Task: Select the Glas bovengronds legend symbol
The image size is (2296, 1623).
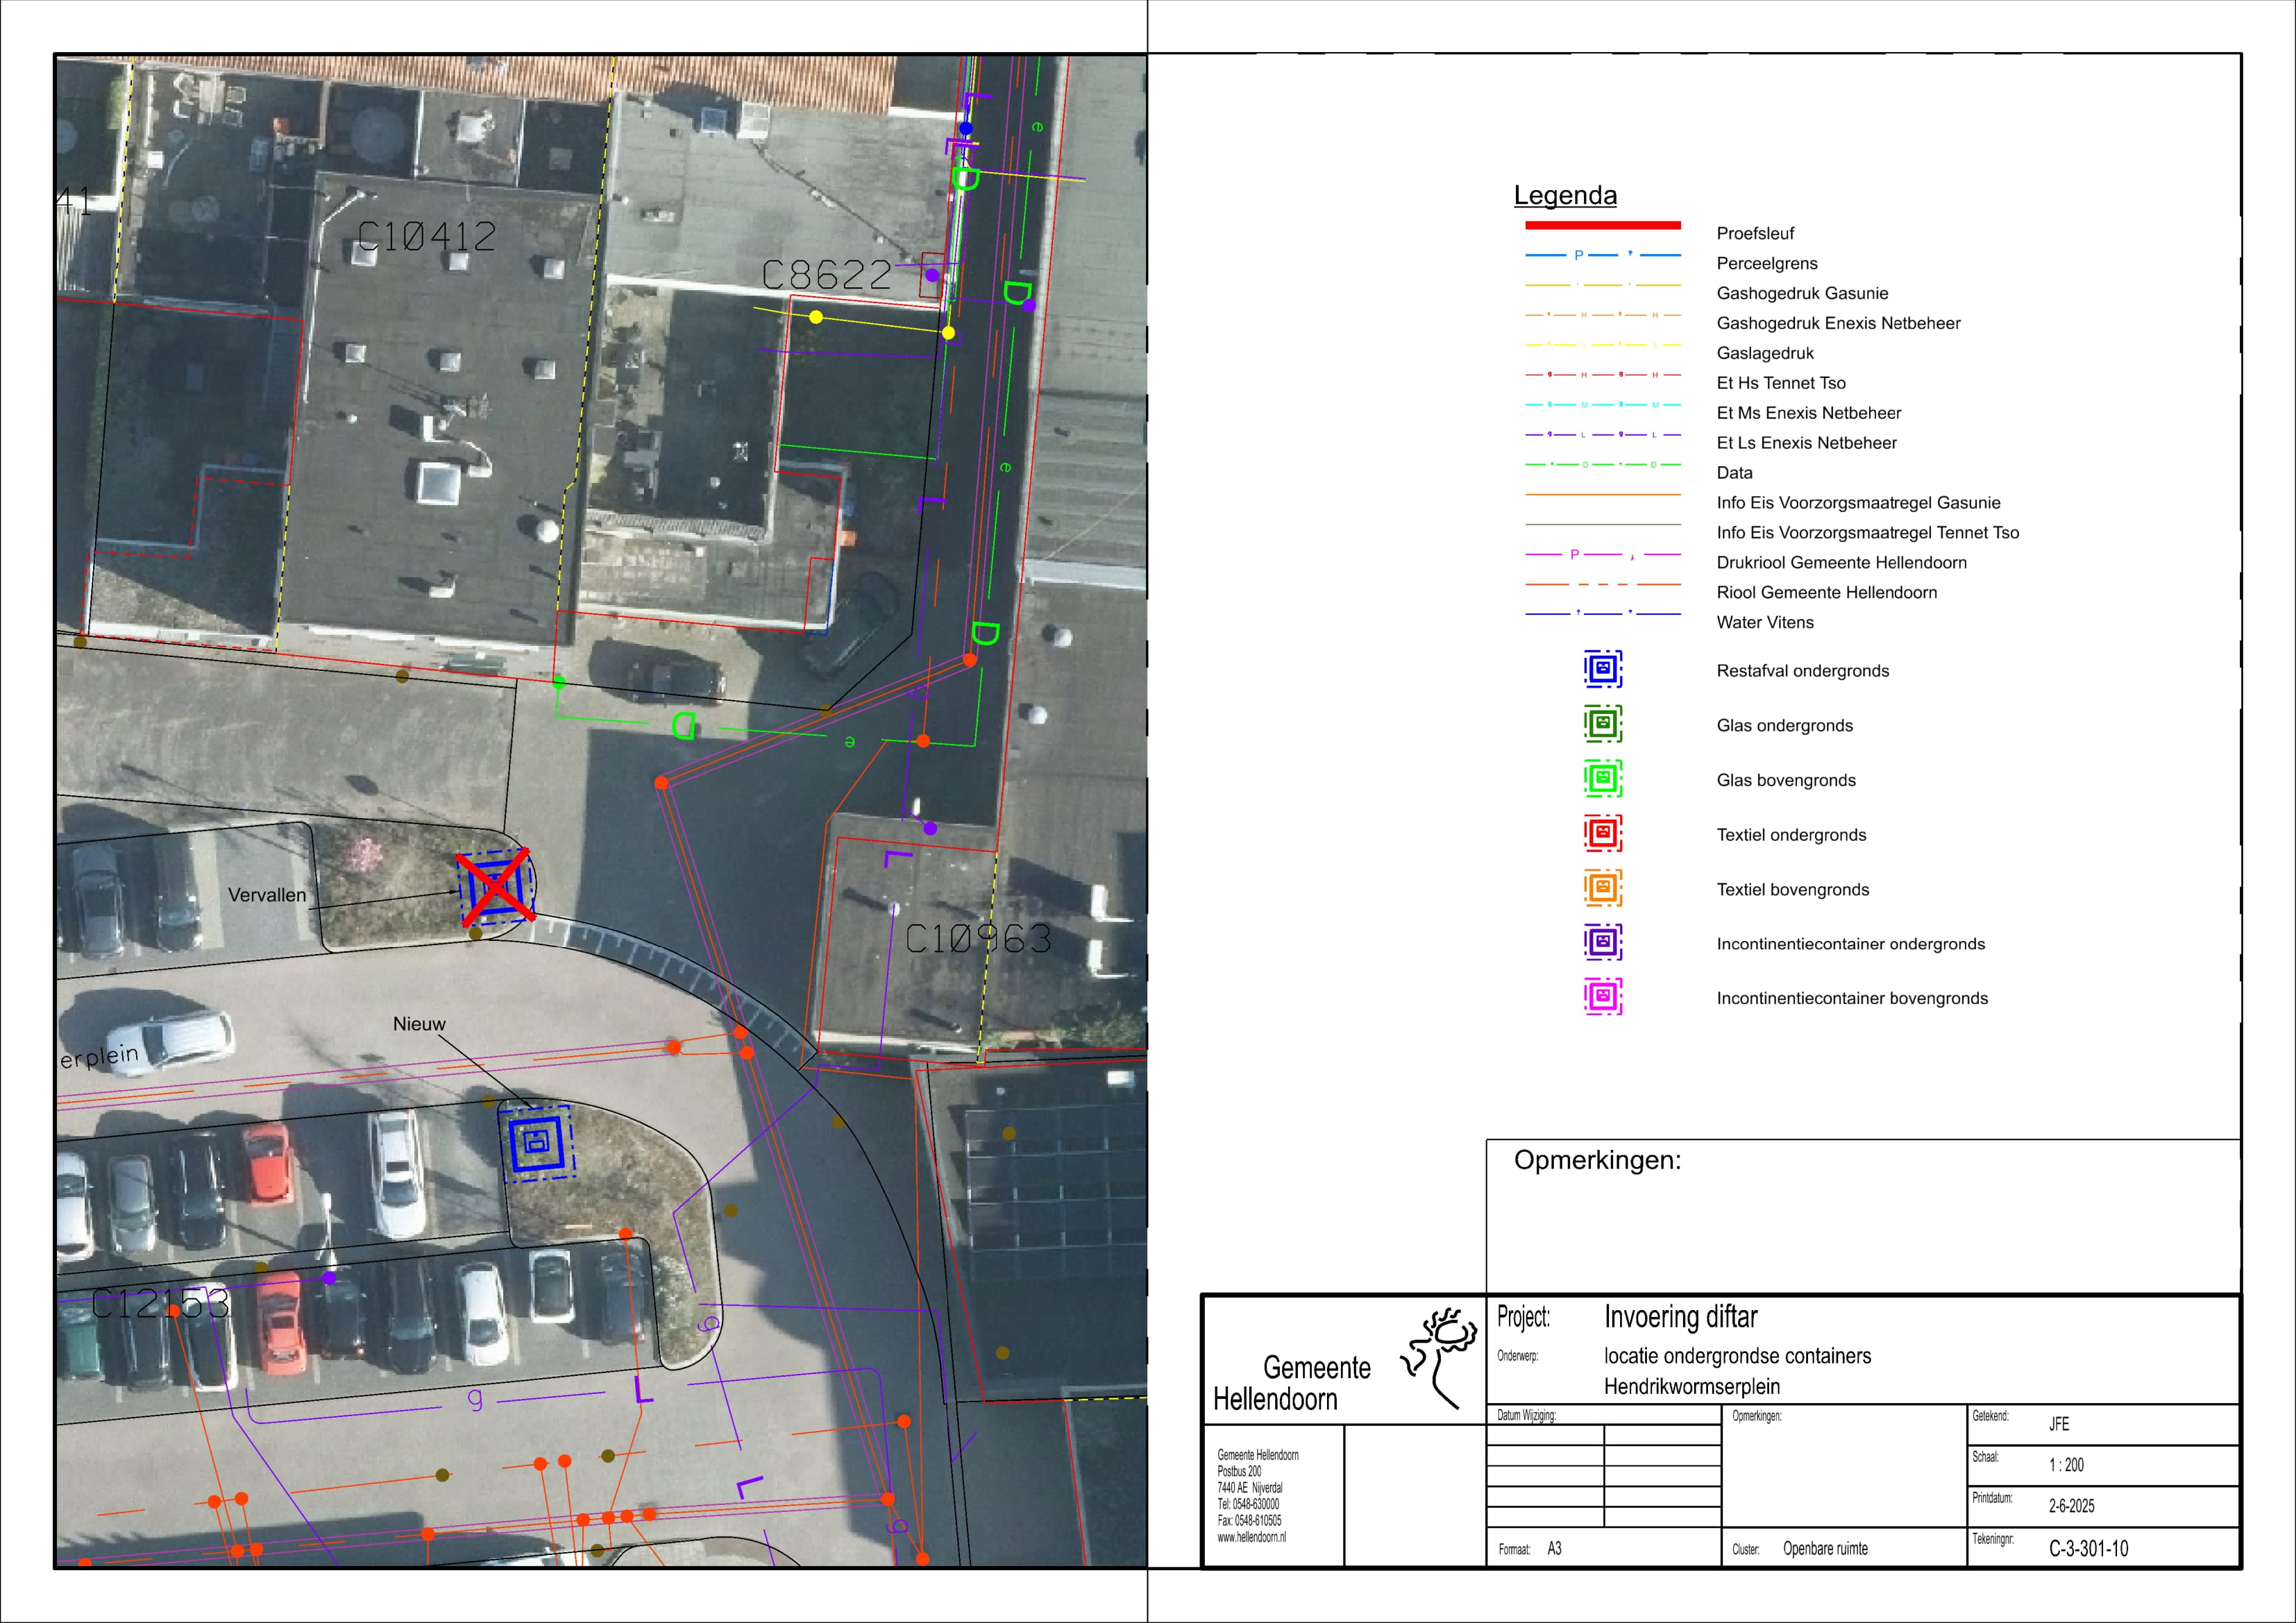Action: tap(1602, 778)
